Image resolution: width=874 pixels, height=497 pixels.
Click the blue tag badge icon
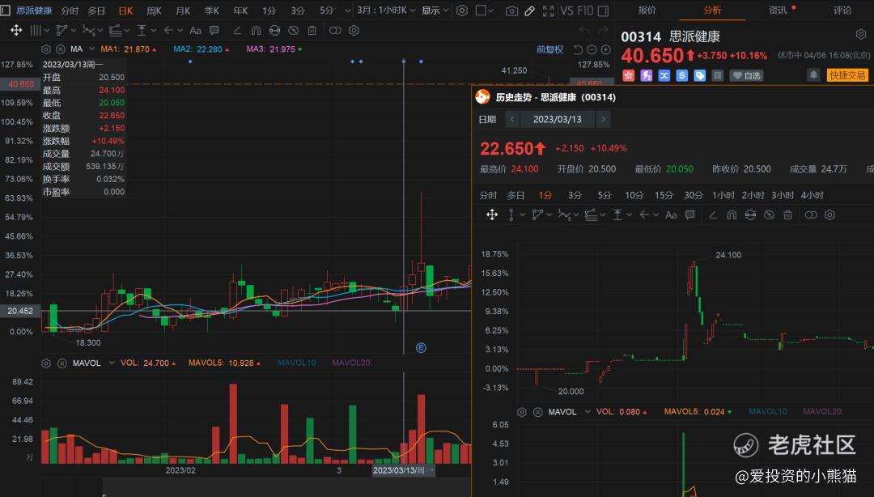699,75
